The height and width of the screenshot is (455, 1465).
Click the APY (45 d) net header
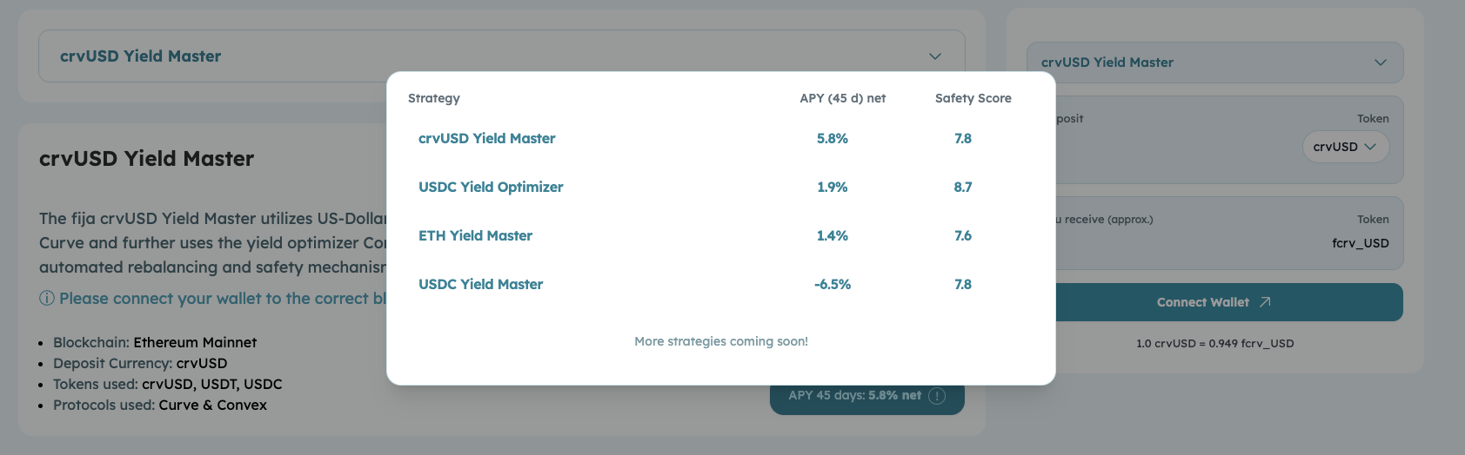click(x=842, y=99)
